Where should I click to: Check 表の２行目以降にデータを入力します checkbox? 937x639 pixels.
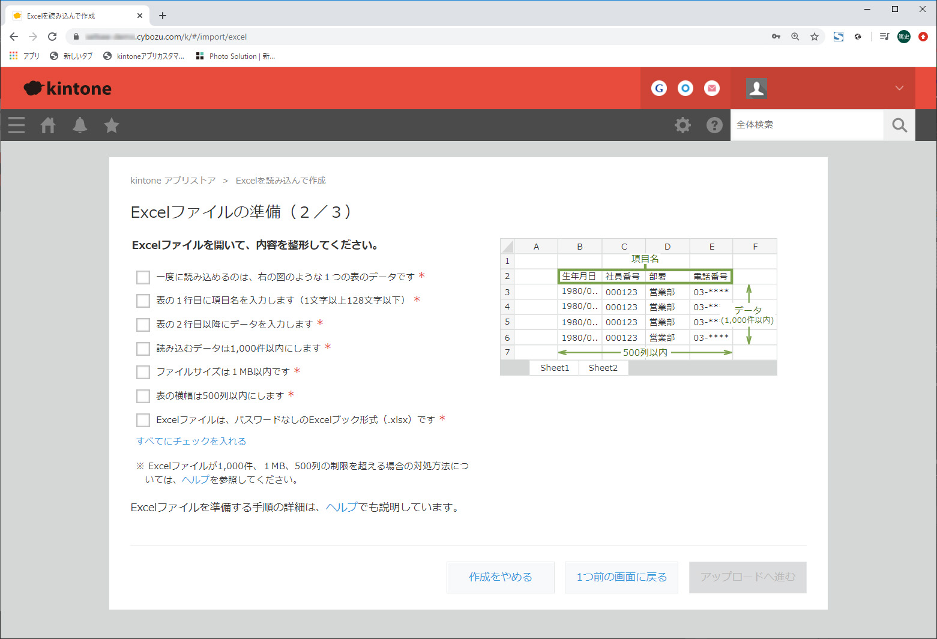143,325
